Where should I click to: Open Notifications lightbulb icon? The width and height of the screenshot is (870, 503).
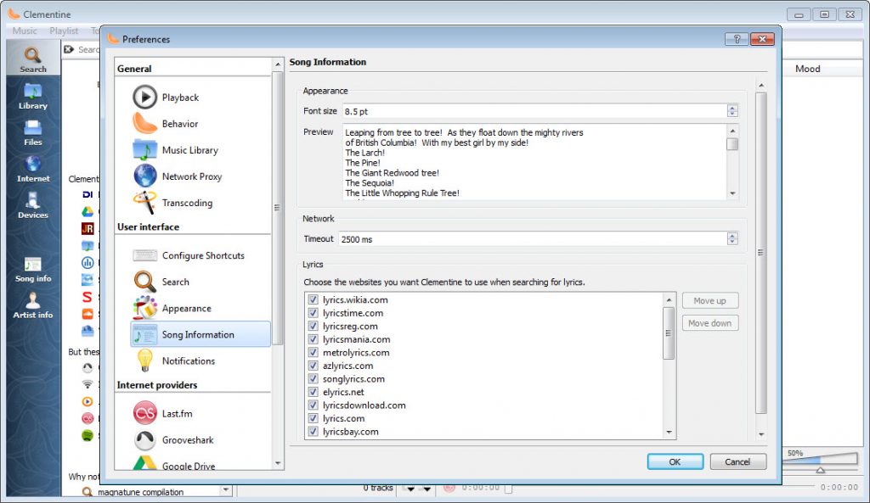tap(144, 360)
